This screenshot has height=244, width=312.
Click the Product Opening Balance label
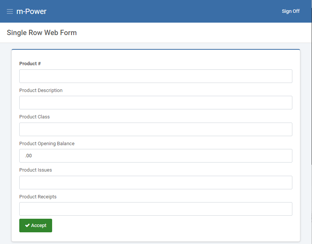click(x=47, y=143)
